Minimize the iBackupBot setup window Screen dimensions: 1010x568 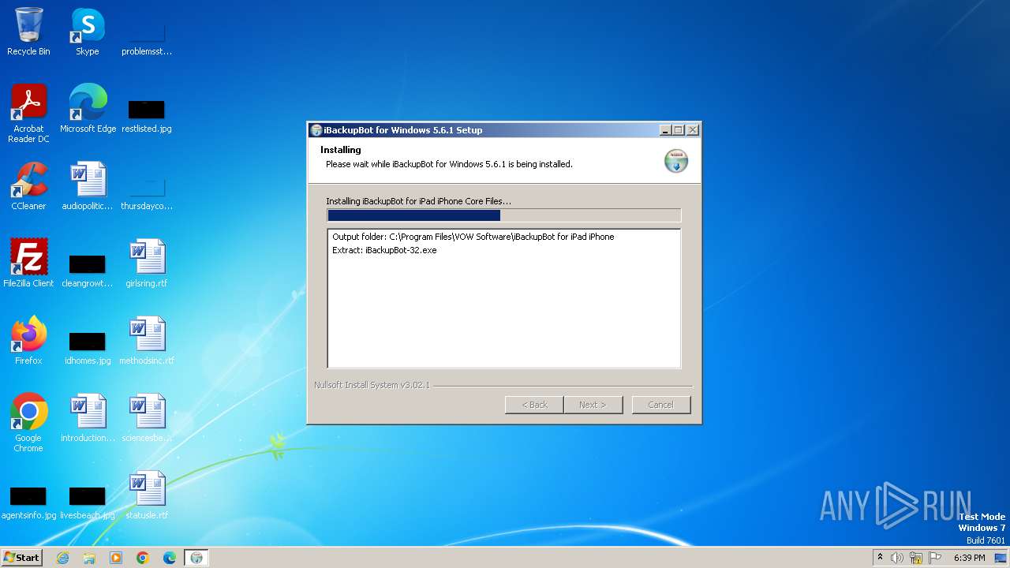[x=665, y=130]
